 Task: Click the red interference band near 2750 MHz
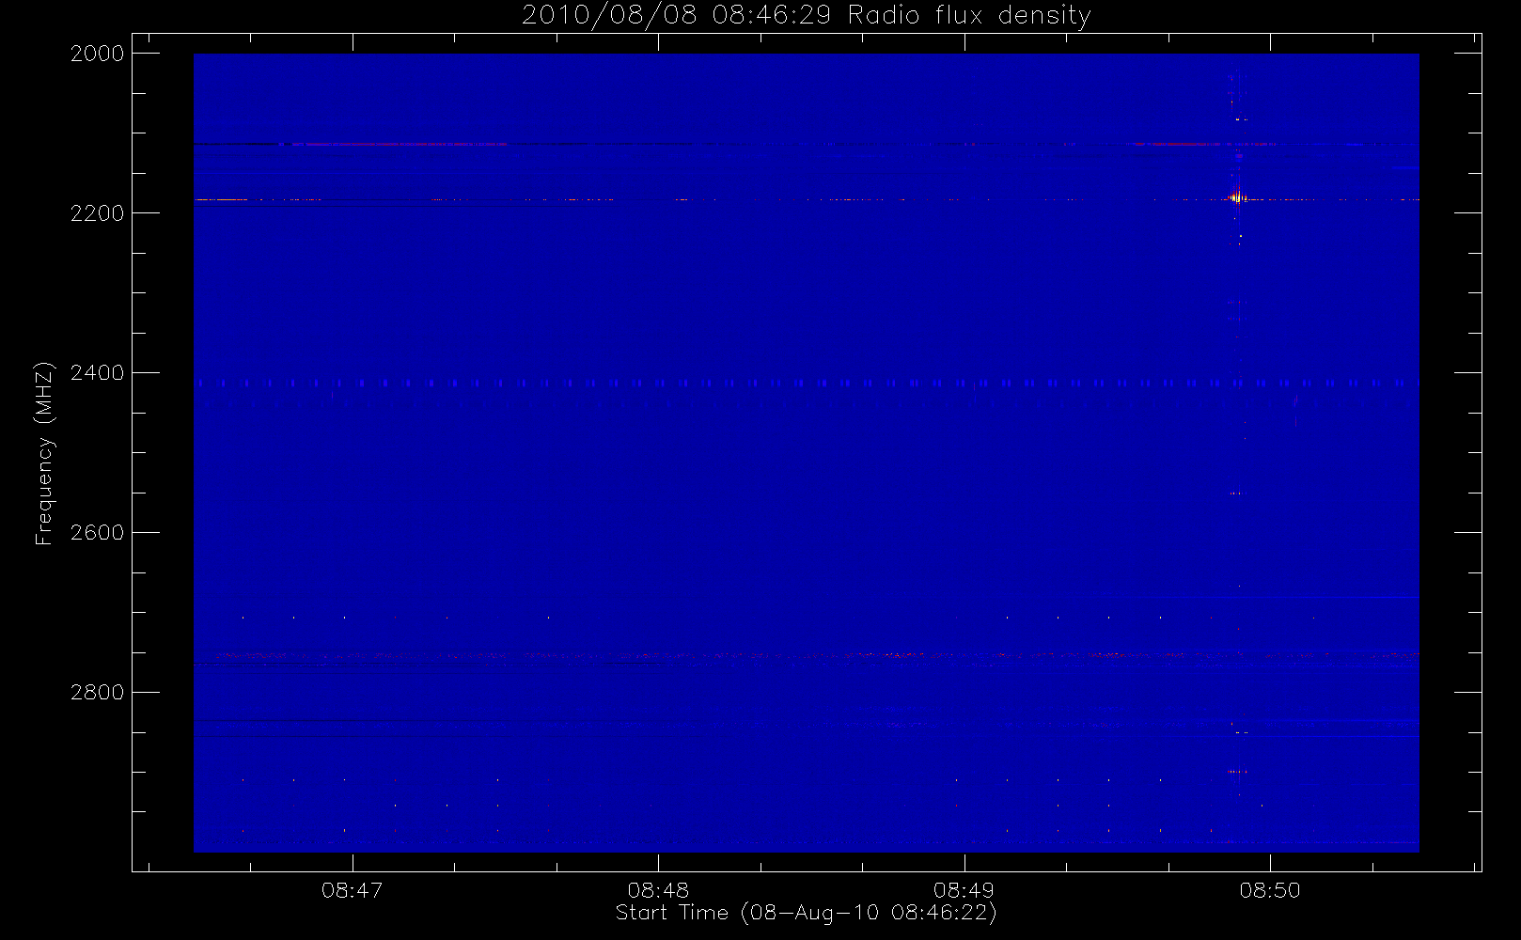(806, 655)
